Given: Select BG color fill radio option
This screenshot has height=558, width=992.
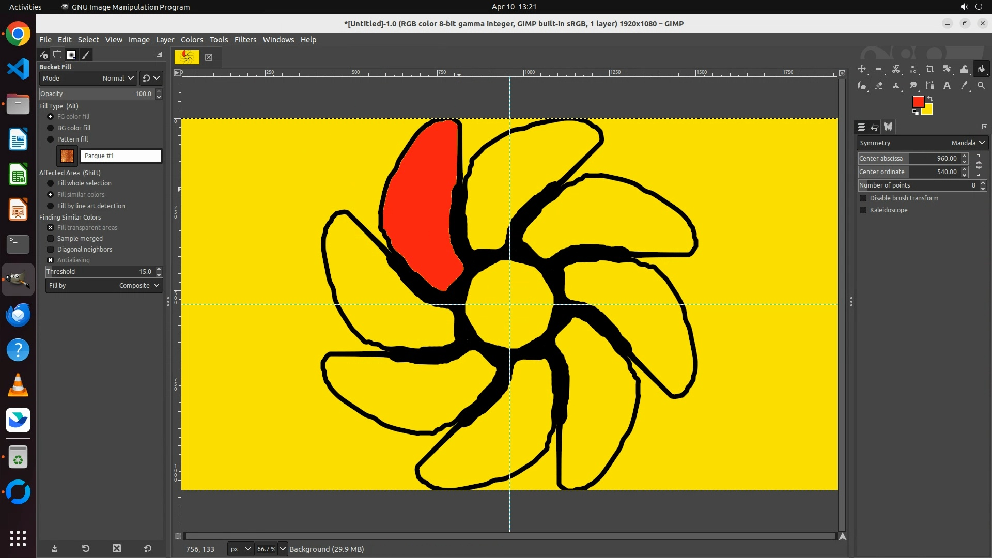Looking at the screenshot, I should click(x=51, y=128).
